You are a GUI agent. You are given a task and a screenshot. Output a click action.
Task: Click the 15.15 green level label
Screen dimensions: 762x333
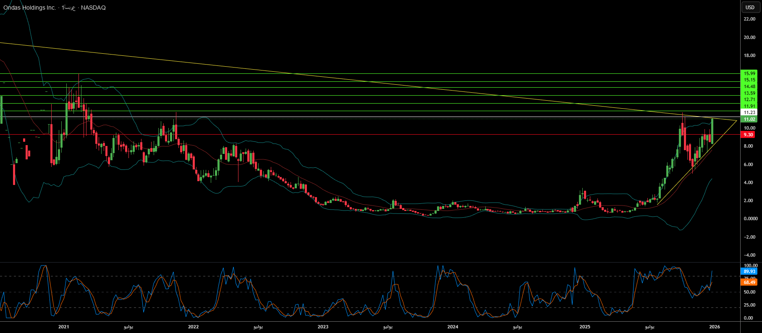tap(749, 80)
